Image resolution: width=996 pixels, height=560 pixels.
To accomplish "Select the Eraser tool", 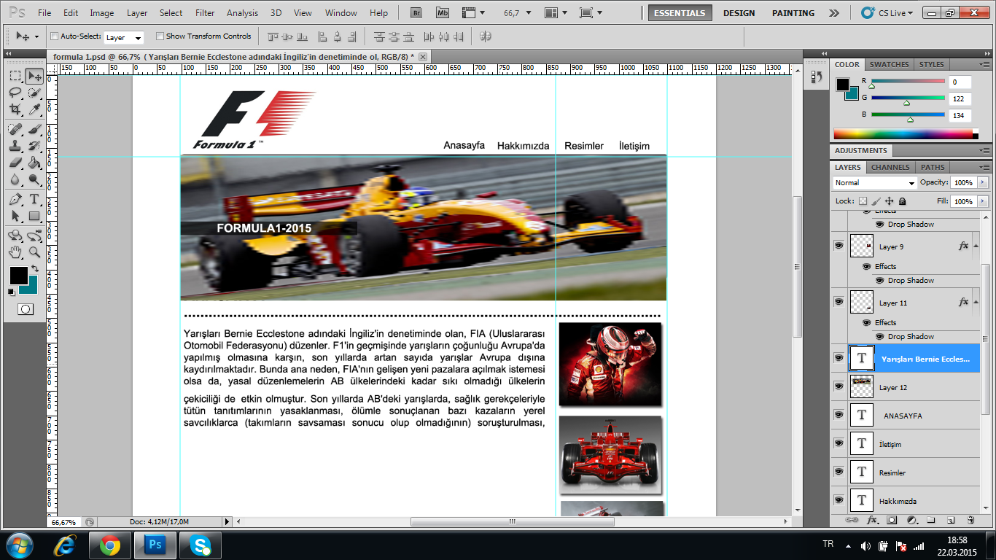I will 15,163.
